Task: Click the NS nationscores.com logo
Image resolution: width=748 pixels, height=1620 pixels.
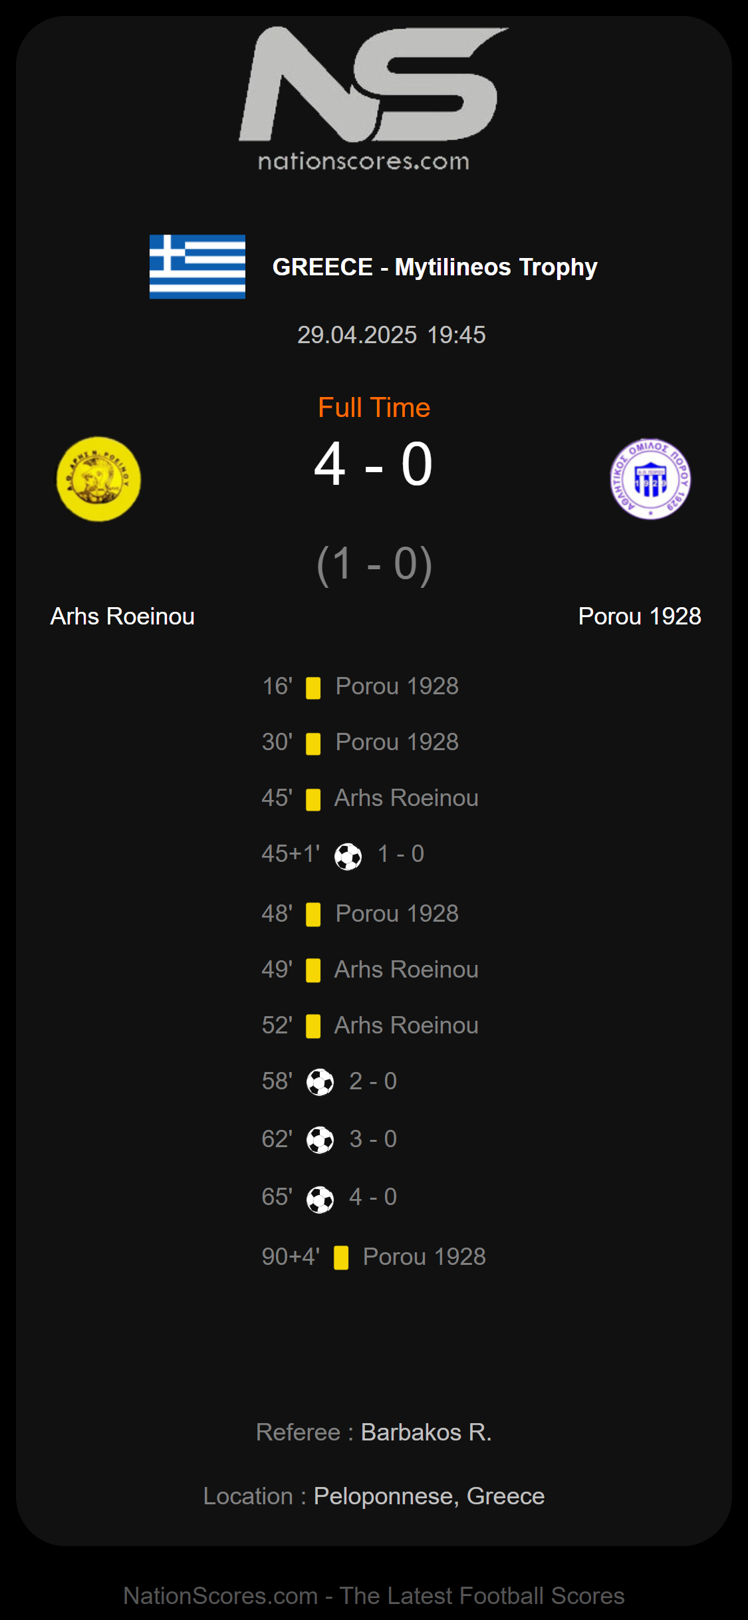Action: click(x=374, y=100)
